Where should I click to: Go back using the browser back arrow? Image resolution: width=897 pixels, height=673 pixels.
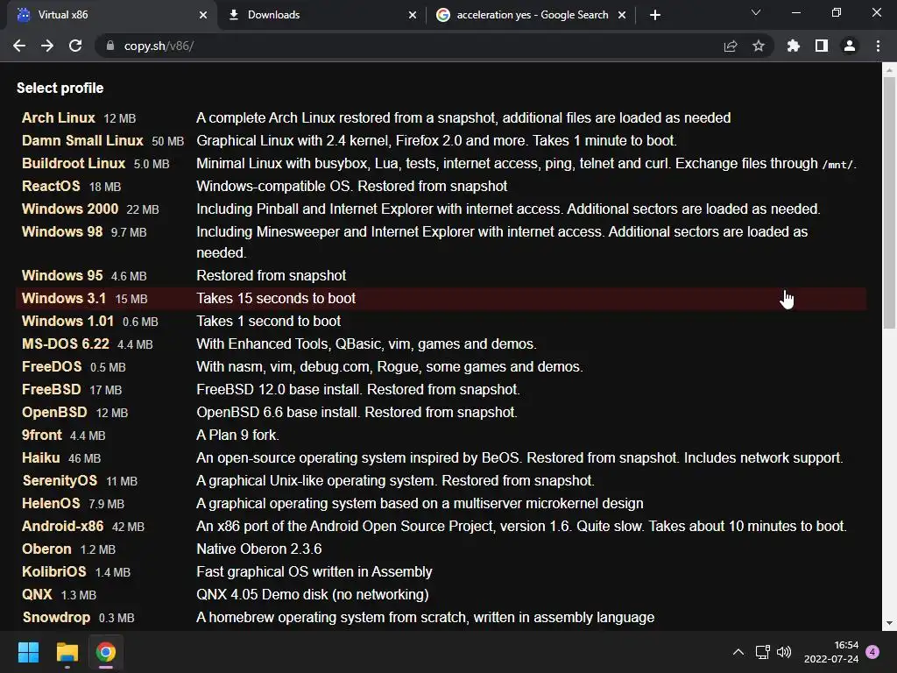pos(19,46)
